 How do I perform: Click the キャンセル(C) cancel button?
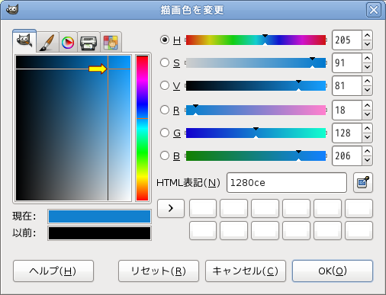pyautogui.click(x=246, y=271)
